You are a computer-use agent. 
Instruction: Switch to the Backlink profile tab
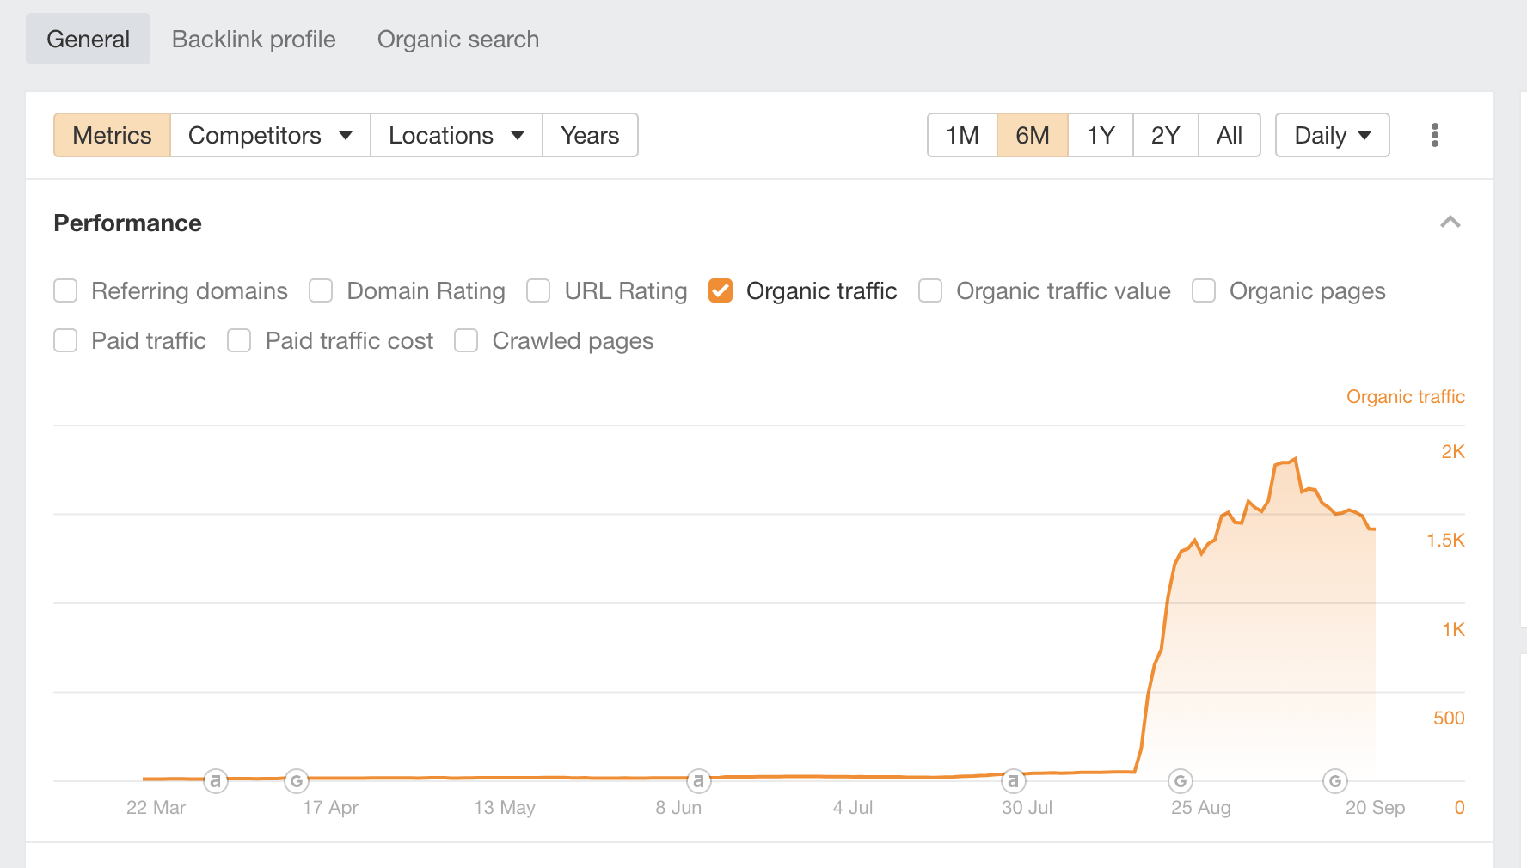click(x=253, y=39)
